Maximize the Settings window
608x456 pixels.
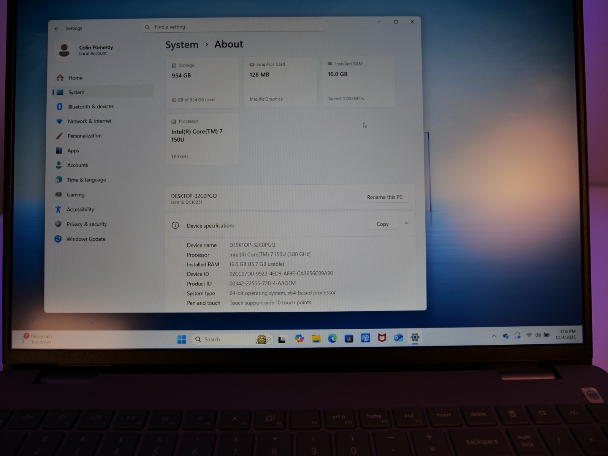point(396,22)
